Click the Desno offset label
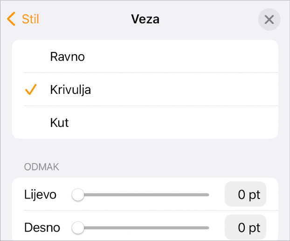This screenshot has height=241, width=290. click(42, 228)
